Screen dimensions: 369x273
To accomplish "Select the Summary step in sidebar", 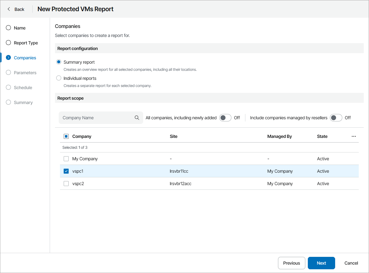I will click(23, 102).
